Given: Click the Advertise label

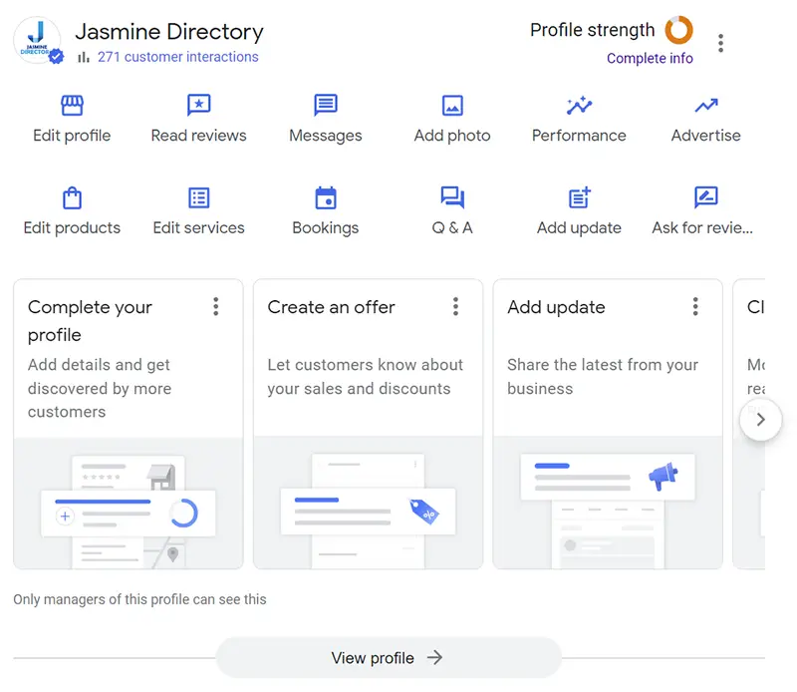Looking at the screenshot, I should (x=706, y=136).
